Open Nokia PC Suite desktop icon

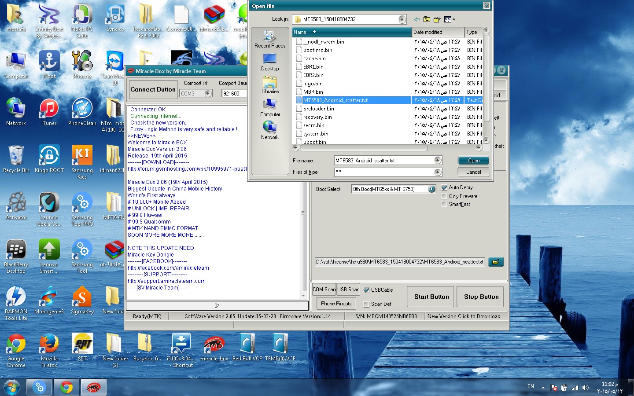[x=82, y=21]
